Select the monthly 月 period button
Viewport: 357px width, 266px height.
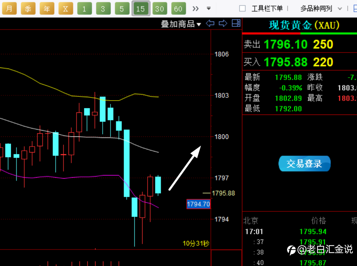click(9, 9)
